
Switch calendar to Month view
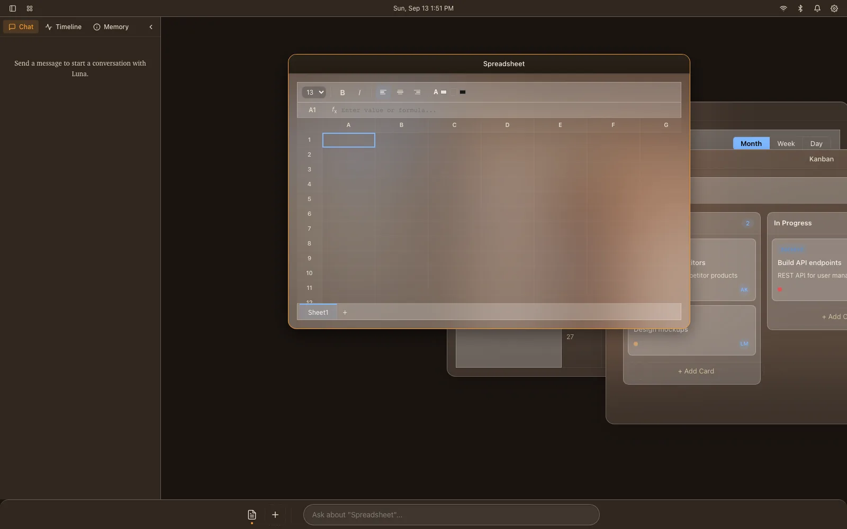751,144
